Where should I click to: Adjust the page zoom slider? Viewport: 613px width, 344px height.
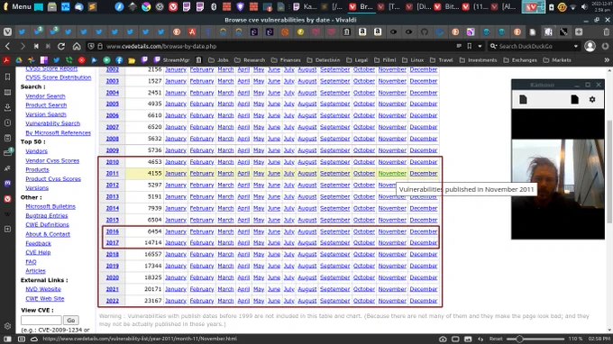pyautogui.click(x=535, y=339)
